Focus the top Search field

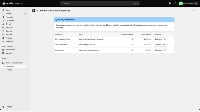100,3
